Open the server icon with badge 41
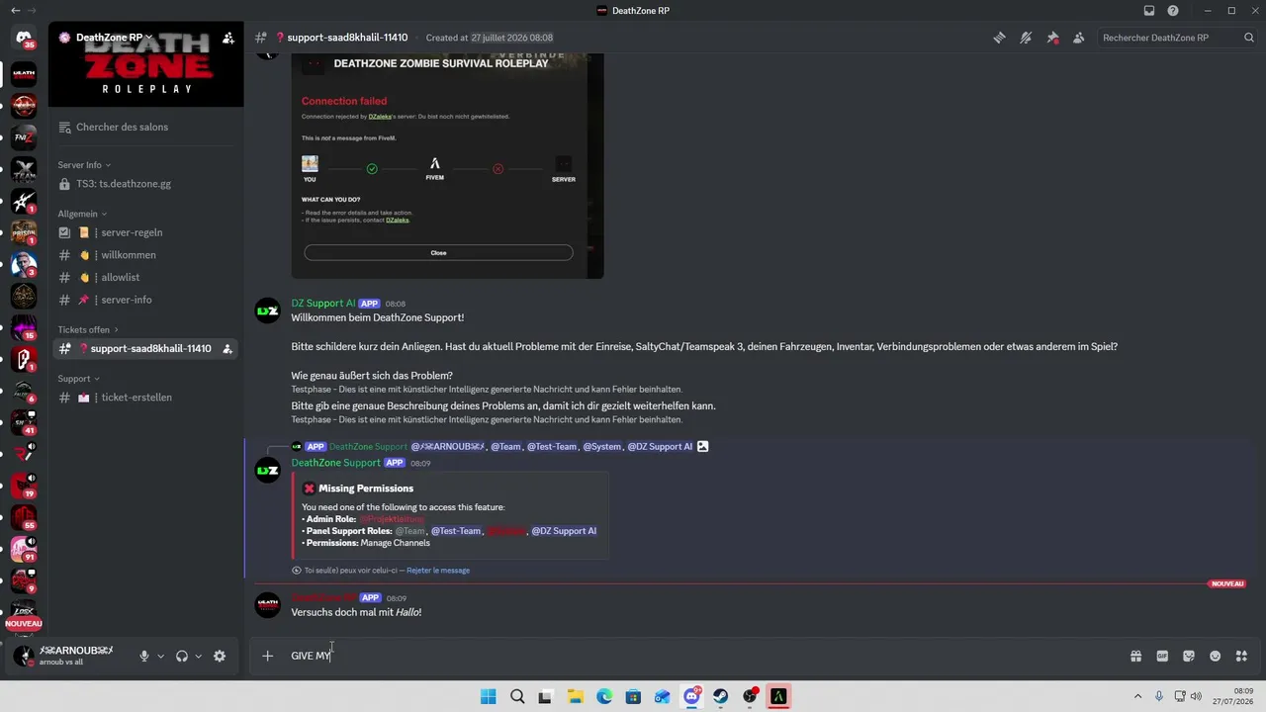 point(24,422)
